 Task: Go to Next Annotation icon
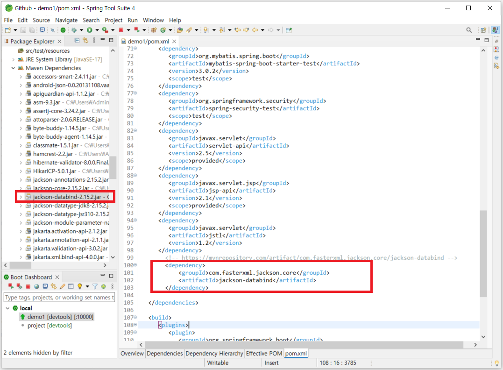point(206,30)
